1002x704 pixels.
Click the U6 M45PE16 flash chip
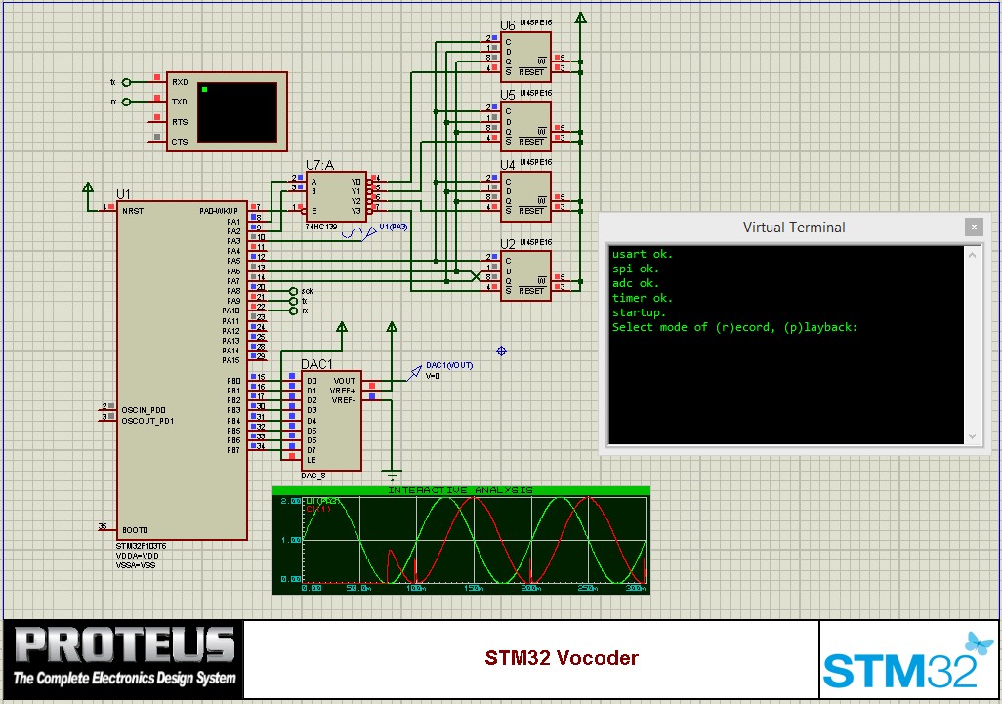[525, 57]
